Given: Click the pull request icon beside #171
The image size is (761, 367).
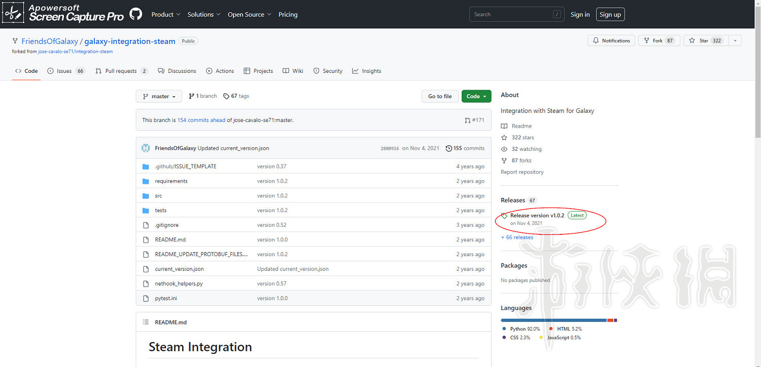Looking at the screenshot, I should click(467, 120).
